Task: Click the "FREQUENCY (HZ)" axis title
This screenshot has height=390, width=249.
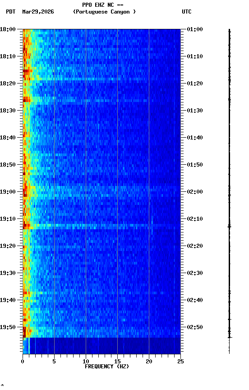Action: click(107, 367)
